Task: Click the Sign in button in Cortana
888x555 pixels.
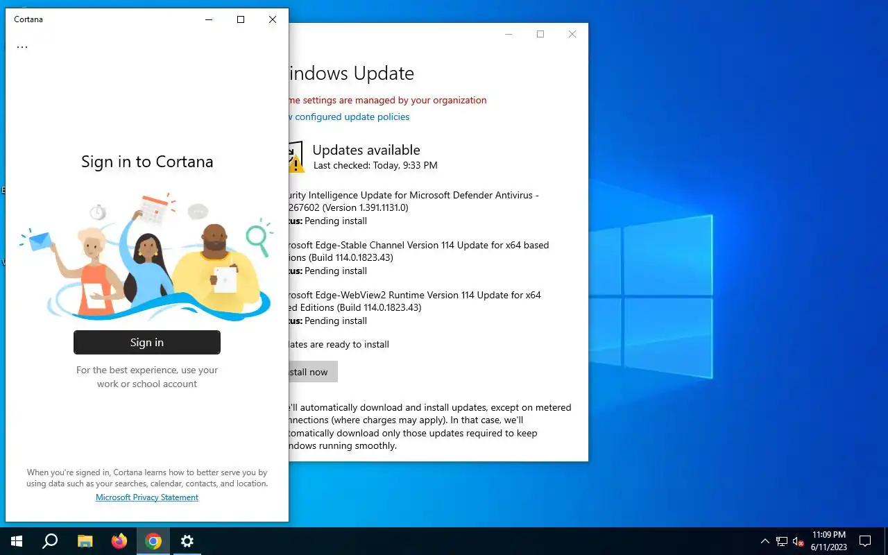Action: point(147,342)
